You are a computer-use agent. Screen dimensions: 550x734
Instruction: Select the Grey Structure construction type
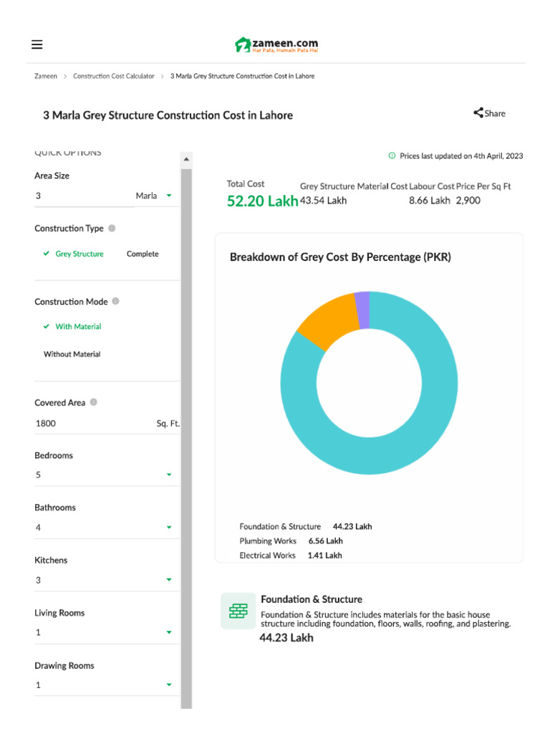79,254
